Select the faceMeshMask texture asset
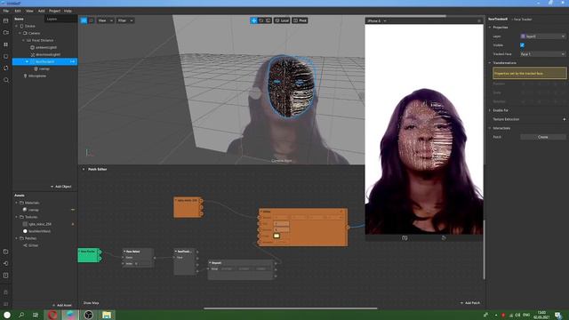The width and height of the screenshot is (569, 320). [39, 231]
